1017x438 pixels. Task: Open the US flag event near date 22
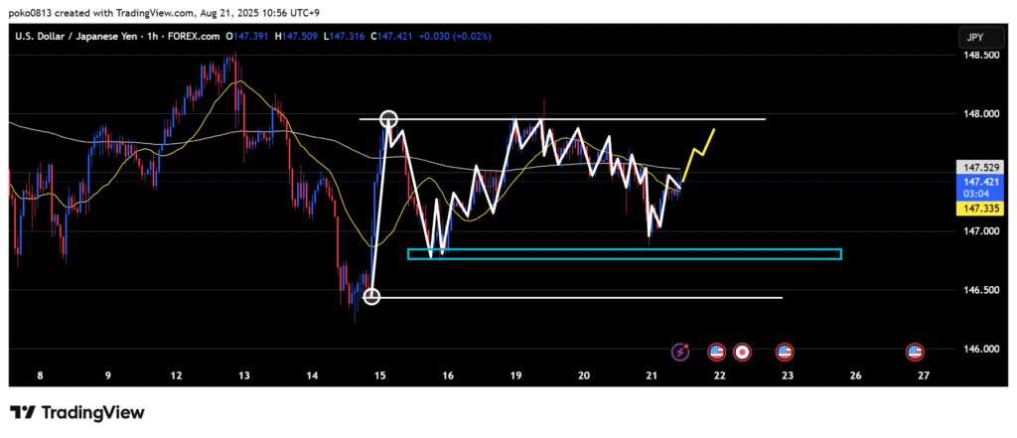click(716, 352)
